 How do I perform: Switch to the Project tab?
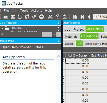tap(79, 30)
